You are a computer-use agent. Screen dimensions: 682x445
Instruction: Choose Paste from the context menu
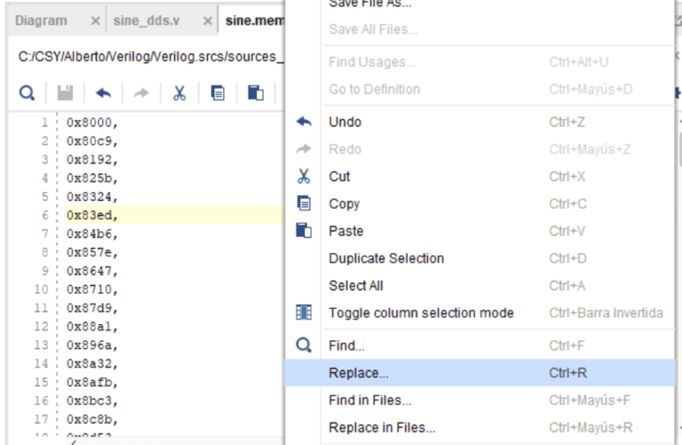345,231
